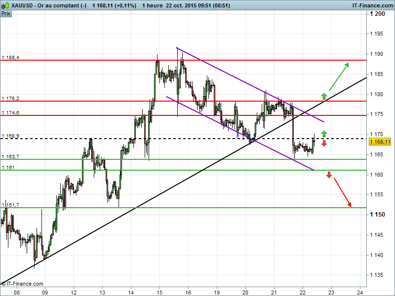Click date 19 on the time axis
This screenshot has height=296, width=395.
click(x=217, y=293)
